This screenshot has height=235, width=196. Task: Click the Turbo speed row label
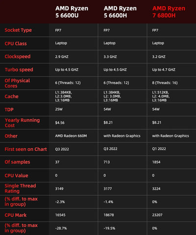[x=19, y=70]
